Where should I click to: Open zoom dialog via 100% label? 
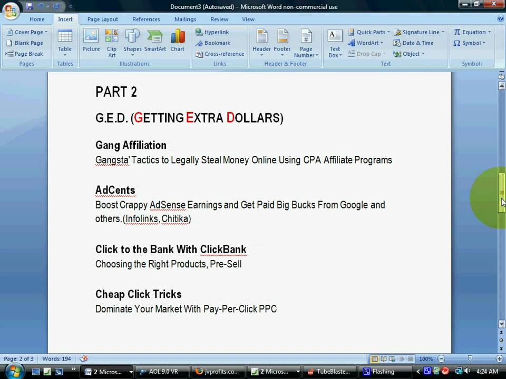pos(426,358)
